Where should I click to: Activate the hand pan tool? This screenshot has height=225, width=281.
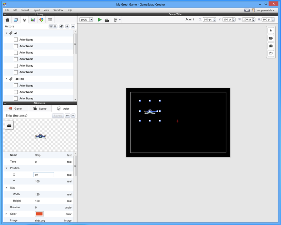pos(271,54)
